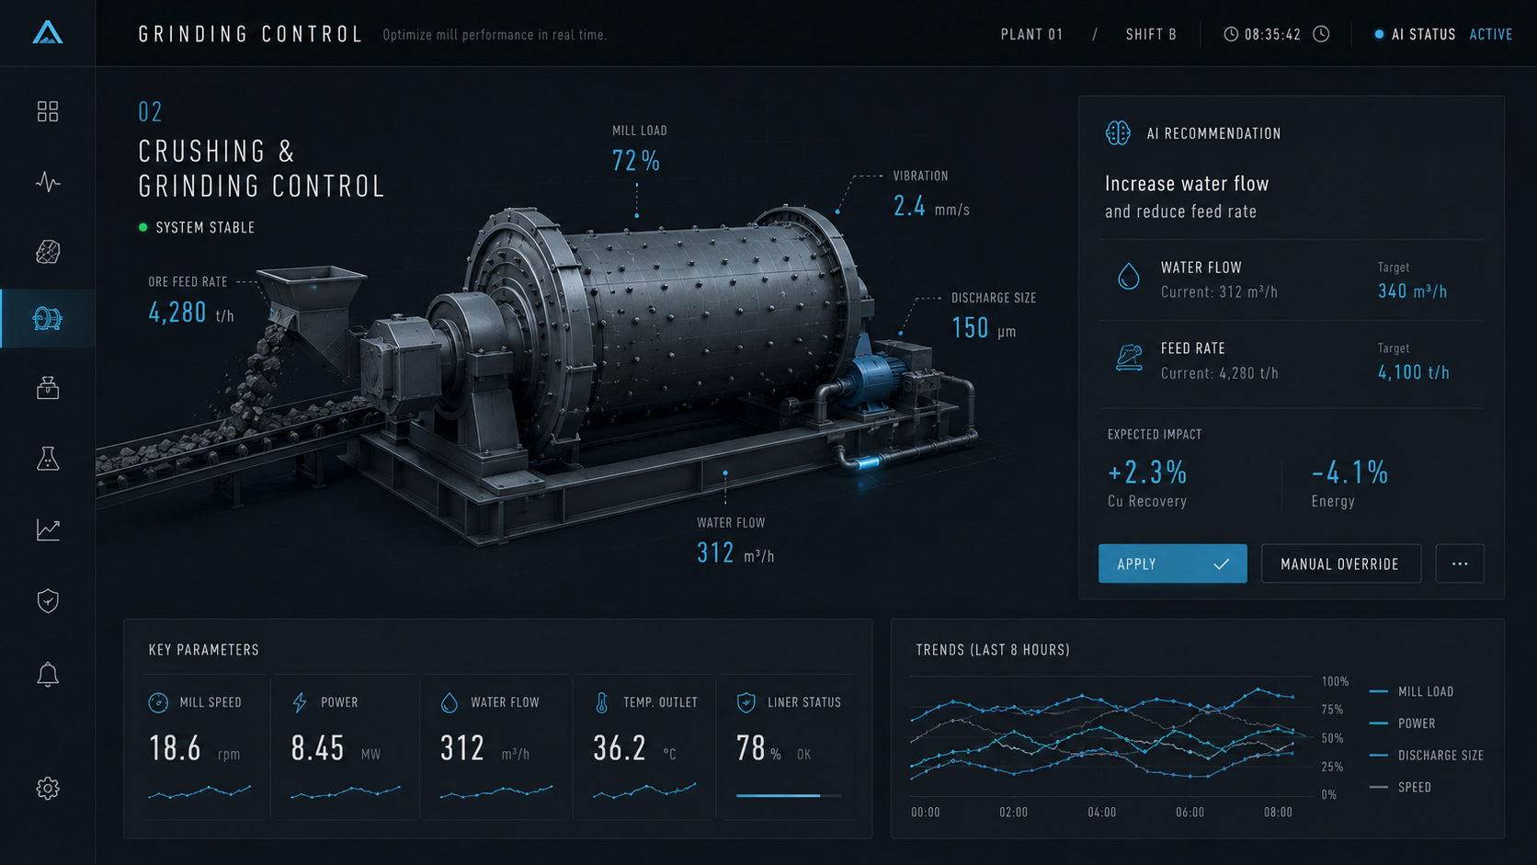Click the 4,100 t/h feed rate target
Viewport: 1537px width, 865px height.
tap(1414, 372)
